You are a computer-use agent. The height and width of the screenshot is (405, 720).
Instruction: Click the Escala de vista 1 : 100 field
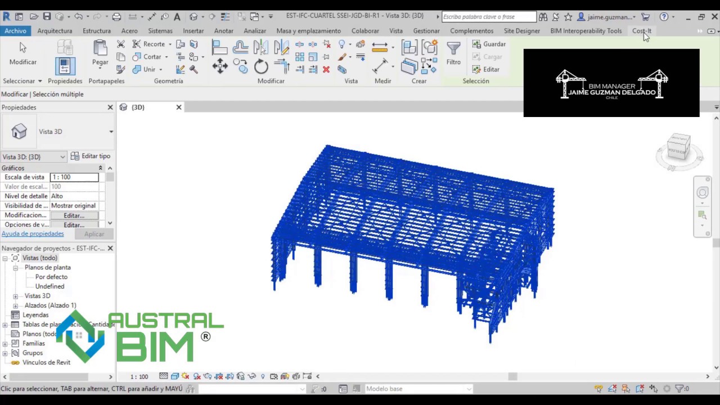click(74, 177)
